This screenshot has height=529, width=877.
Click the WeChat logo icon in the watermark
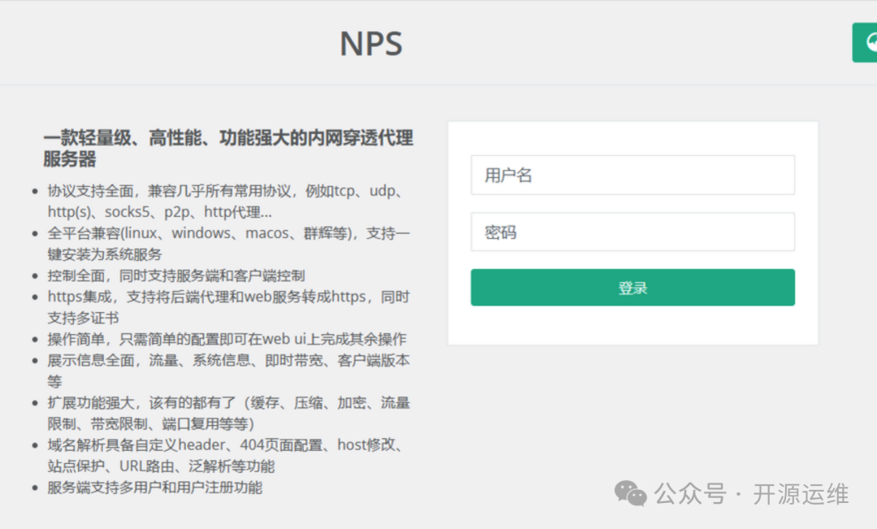coord(630,492)
